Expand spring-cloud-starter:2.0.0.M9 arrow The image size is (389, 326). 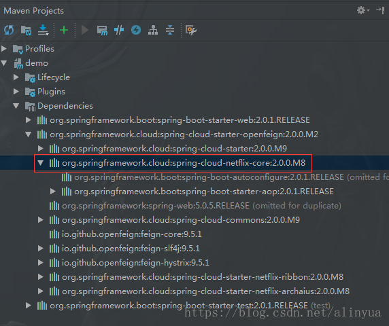coord(41,148)
